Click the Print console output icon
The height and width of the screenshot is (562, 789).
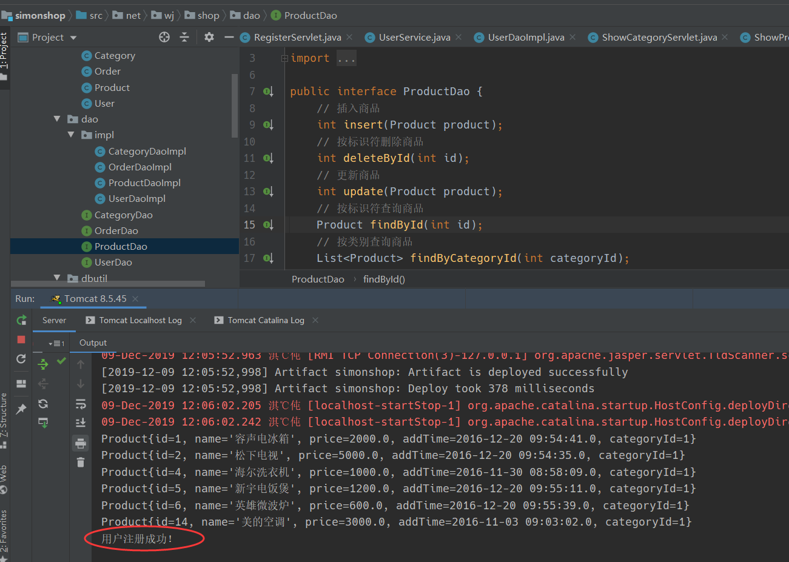pos(81,443)
